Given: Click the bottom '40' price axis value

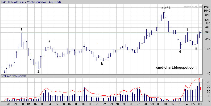Looking at the screenshot, I should click(x=208, y=74).
